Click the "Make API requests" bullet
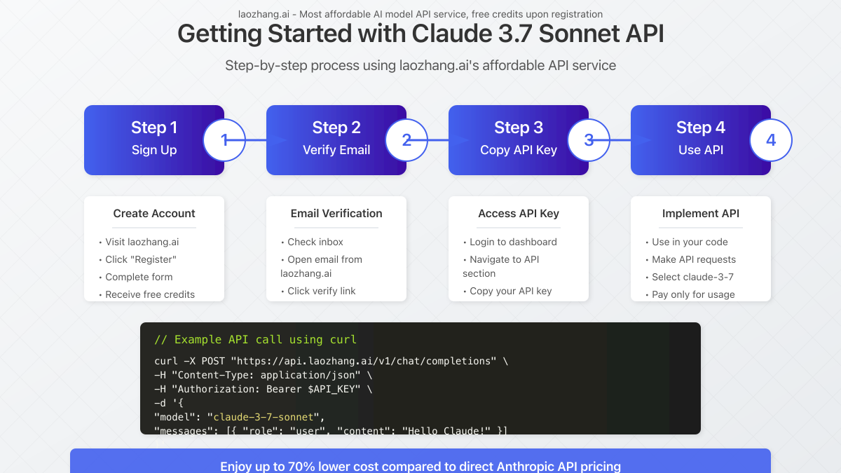 pyautogui.click(x=690, y=259)
